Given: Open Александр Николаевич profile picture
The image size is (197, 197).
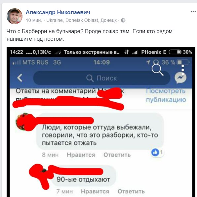Looking at the screenshot, I should (x=15, y=16).
